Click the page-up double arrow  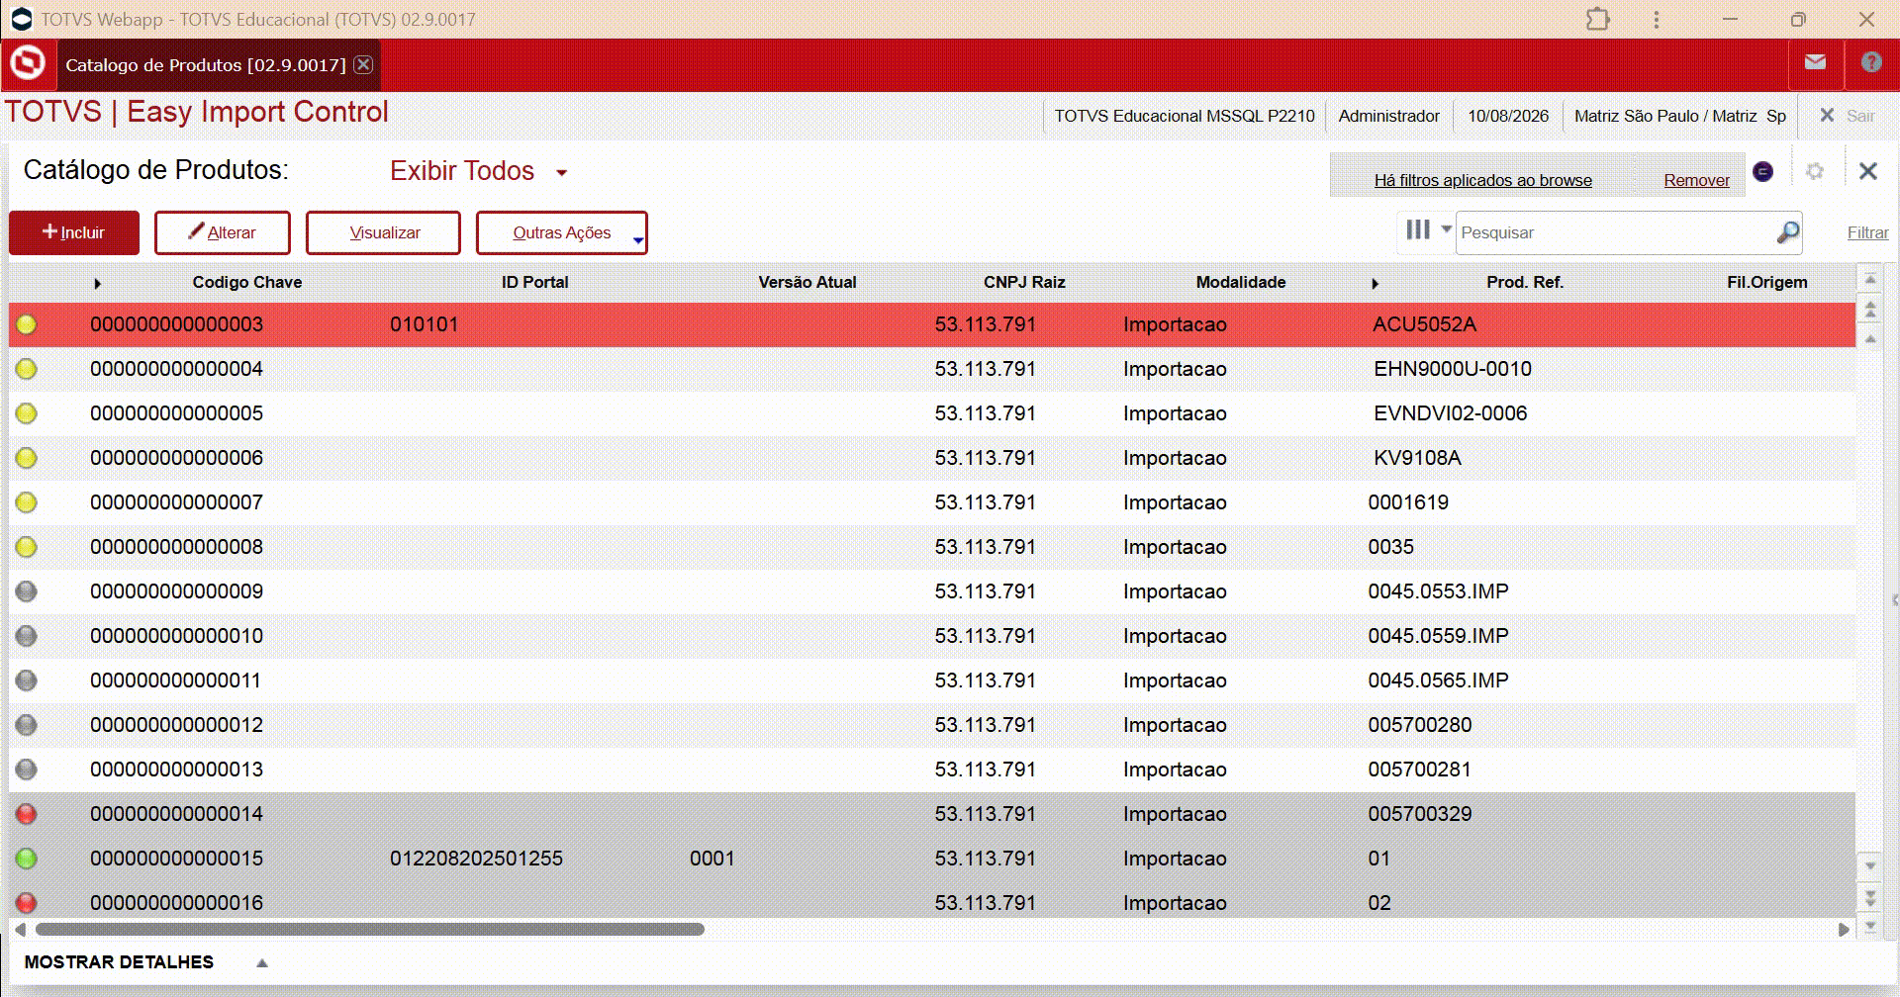[x=1870, y=310]
